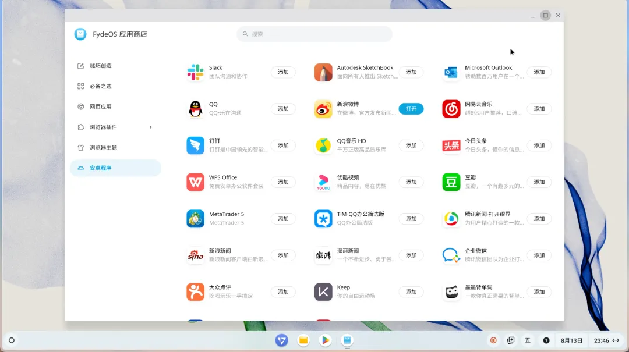Switch to 网页应用 category
The image size is (629, 352).
tap(115, 106)
